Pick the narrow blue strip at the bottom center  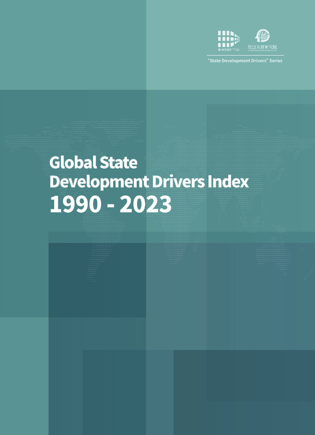159,392
